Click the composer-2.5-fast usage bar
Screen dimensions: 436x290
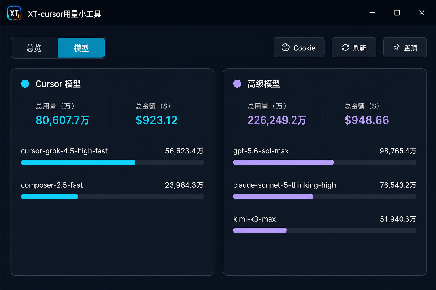[112, 197]
